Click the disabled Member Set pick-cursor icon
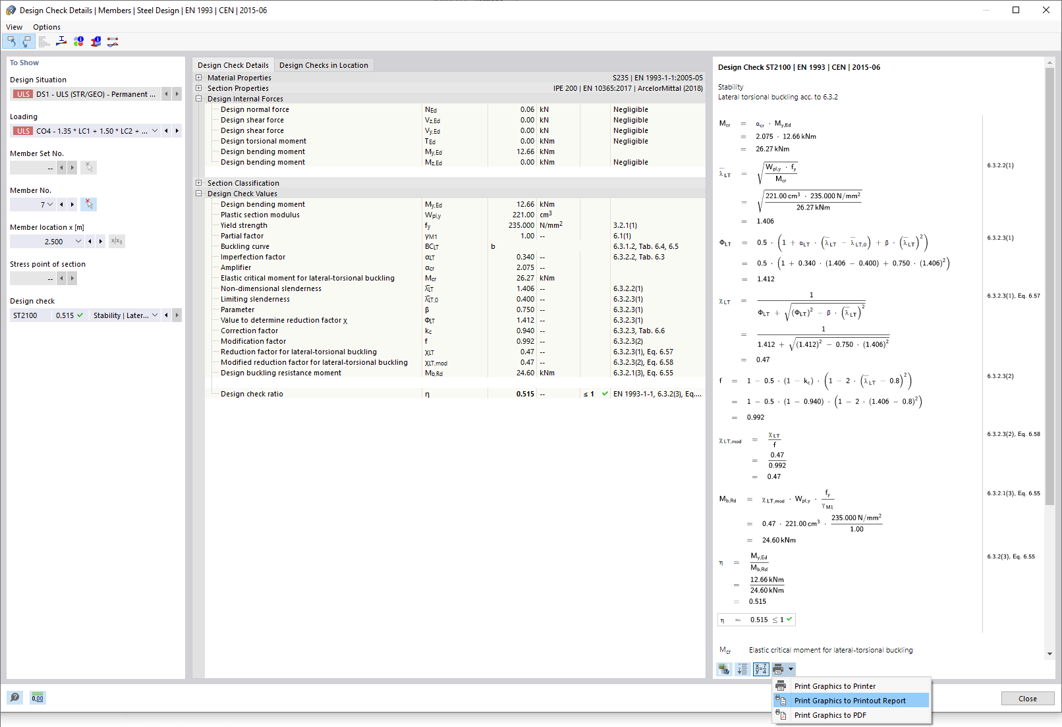 point(88,167)
